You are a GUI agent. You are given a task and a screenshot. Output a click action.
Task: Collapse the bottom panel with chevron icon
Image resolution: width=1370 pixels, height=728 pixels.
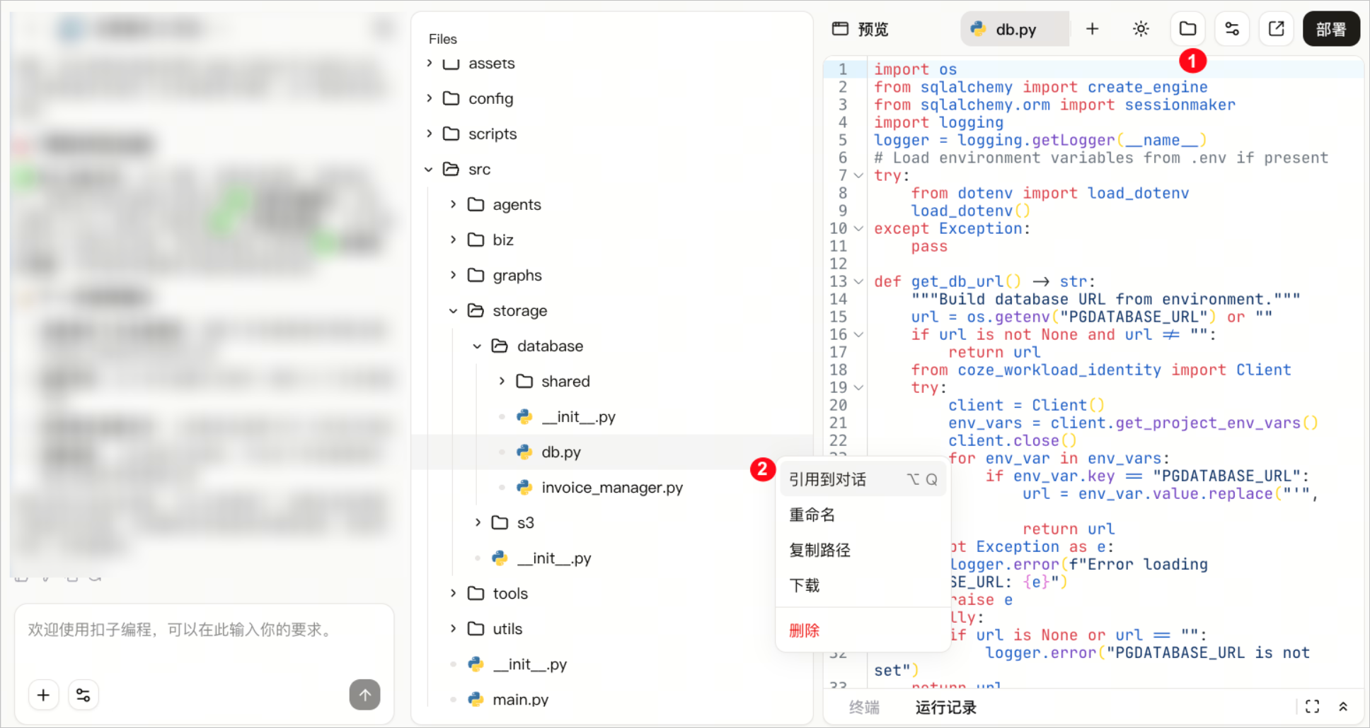[x=1343, y=706]
